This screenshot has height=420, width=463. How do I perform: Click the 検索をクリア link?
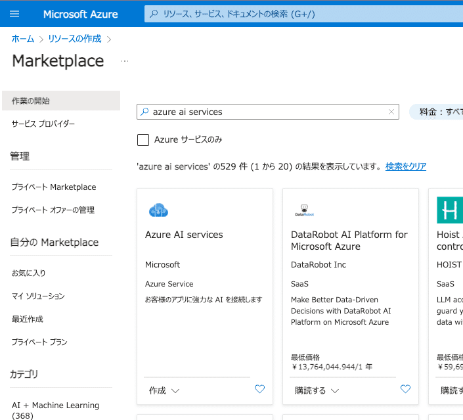[x=406, y=166]
